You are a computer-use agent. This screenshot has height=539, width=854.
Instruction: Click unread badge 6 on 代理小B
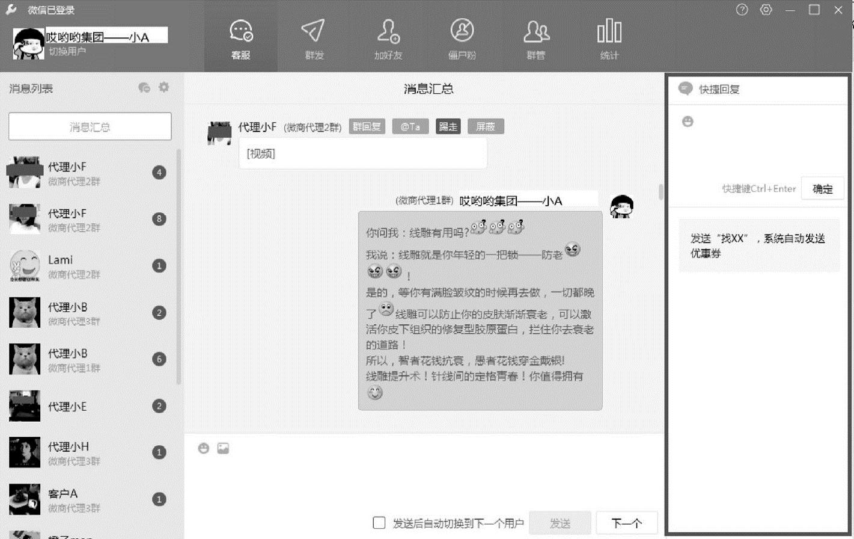point(159,359)
